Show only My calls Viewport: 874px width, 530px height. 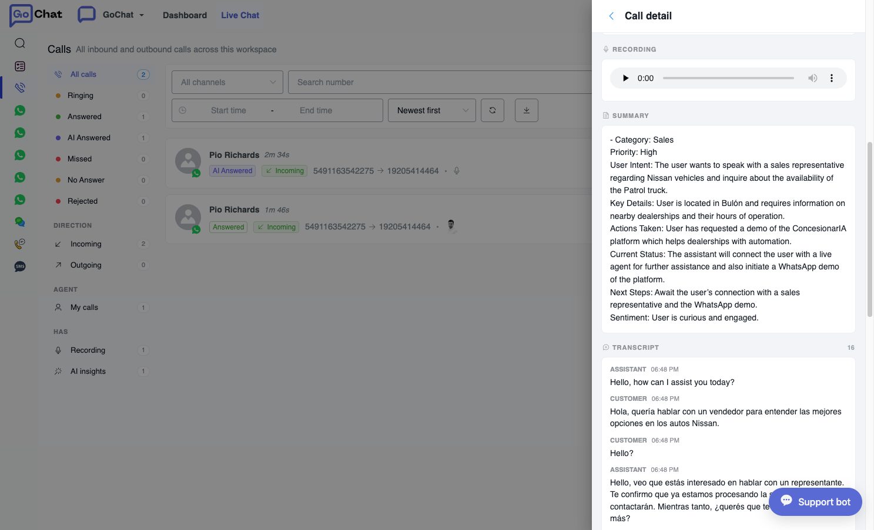pos(101,308)
